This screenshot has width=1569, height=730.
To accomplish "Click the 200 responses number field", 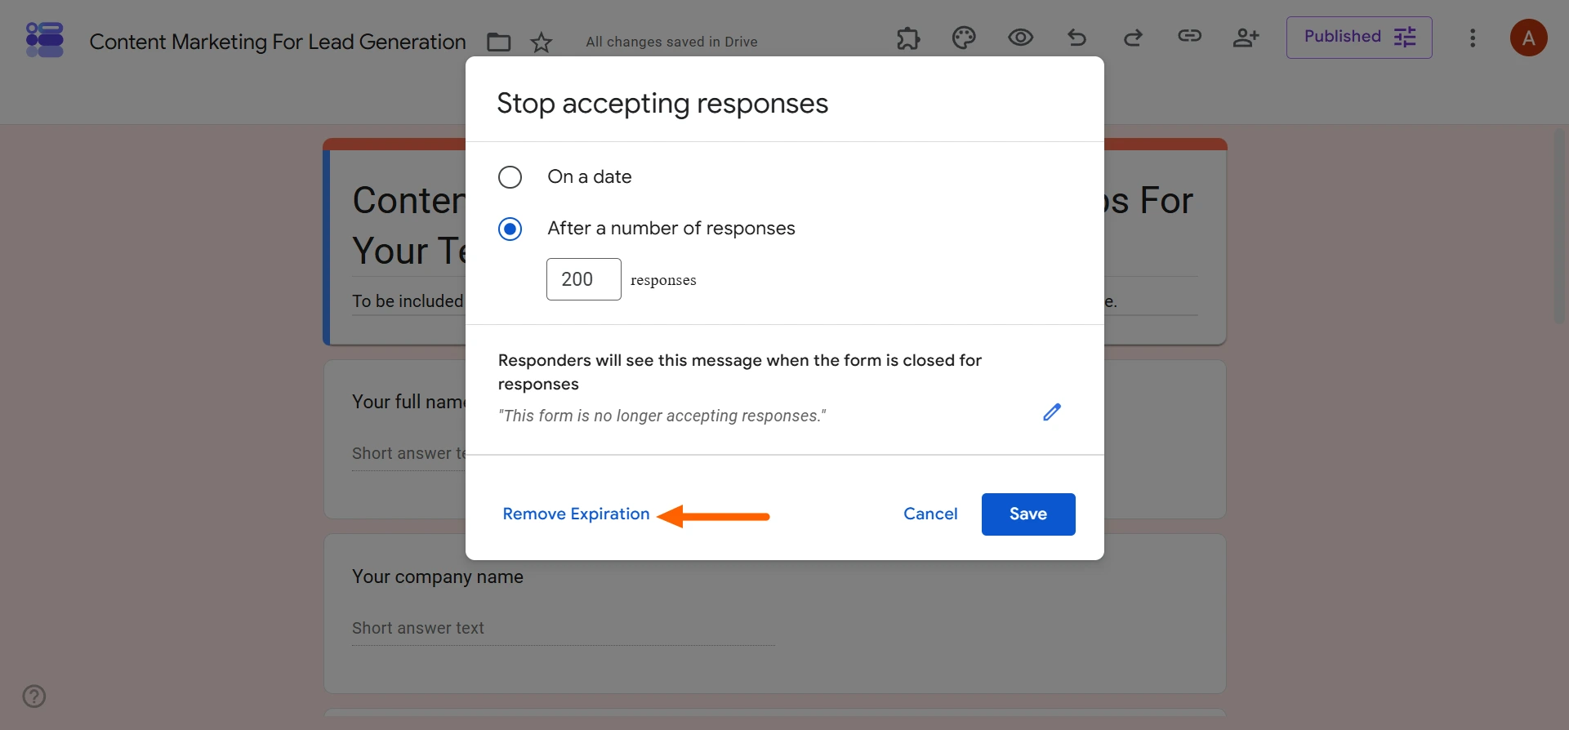I will pyautogui.click(x=583, y=279).
